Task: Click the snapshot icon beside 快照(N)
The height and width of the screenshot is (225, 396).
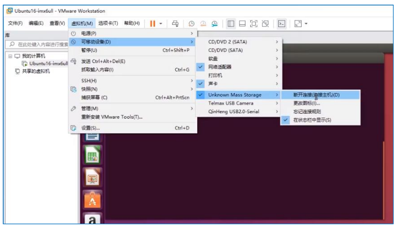Action: pyautogui.click(x=73, y=89)
